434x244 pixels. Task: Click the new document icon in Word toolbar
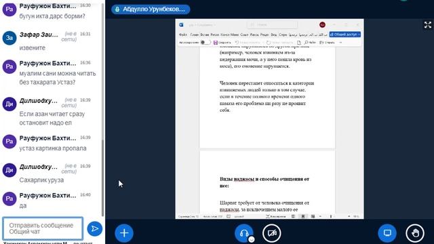click(x=299, y=42)
